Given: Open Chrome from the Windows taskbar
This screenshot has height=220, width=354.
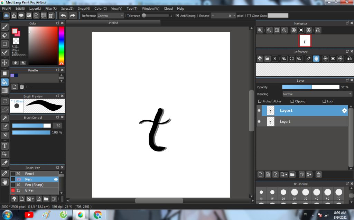Looking at the screenshot, I should point(97,215).
